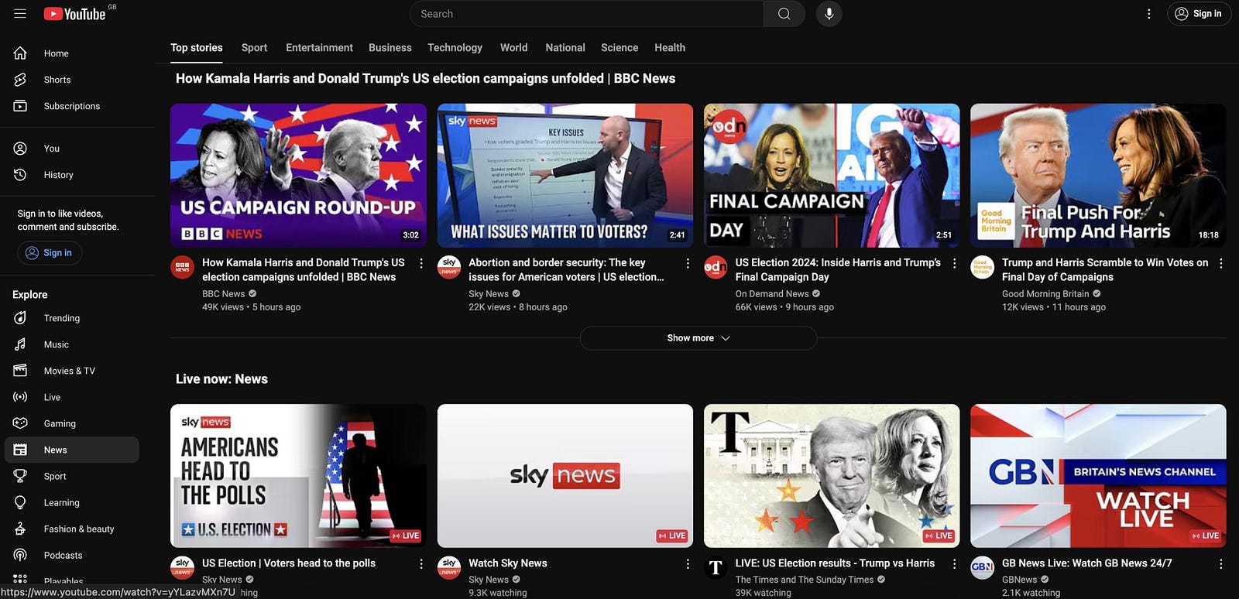Open the Sky News logo live thumbnail

click(565, 476)
